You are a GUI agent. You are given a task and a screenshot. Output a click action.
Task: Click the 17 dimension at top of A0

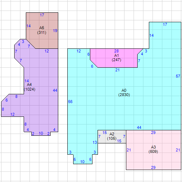165,24
